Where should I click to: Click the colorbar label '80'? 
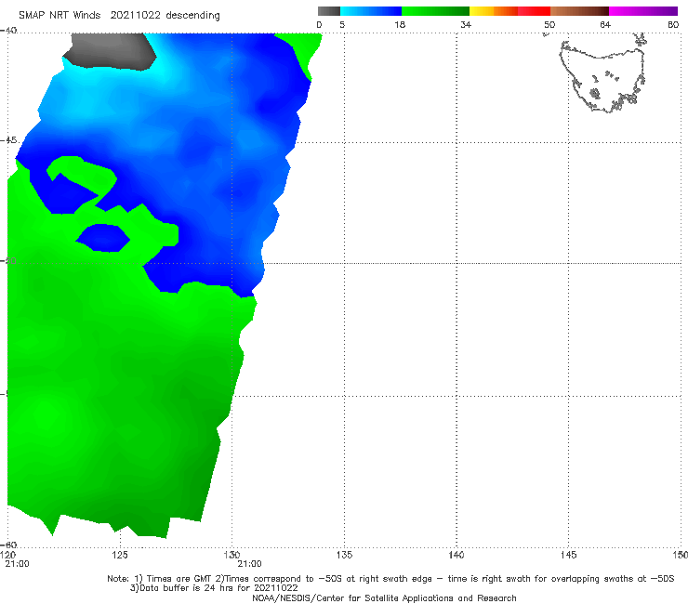tap(673, 24)
